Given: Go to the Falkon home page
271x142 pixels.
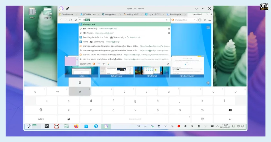Looking at the screenshot, I should pyautogui.click(x=76, y=20).
